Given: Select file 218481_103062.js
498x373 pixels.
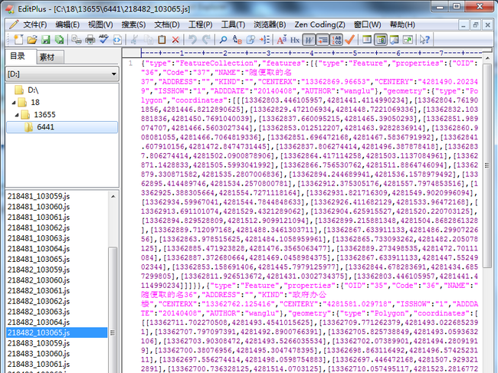Looking at the screenshot, I should 38,227.
